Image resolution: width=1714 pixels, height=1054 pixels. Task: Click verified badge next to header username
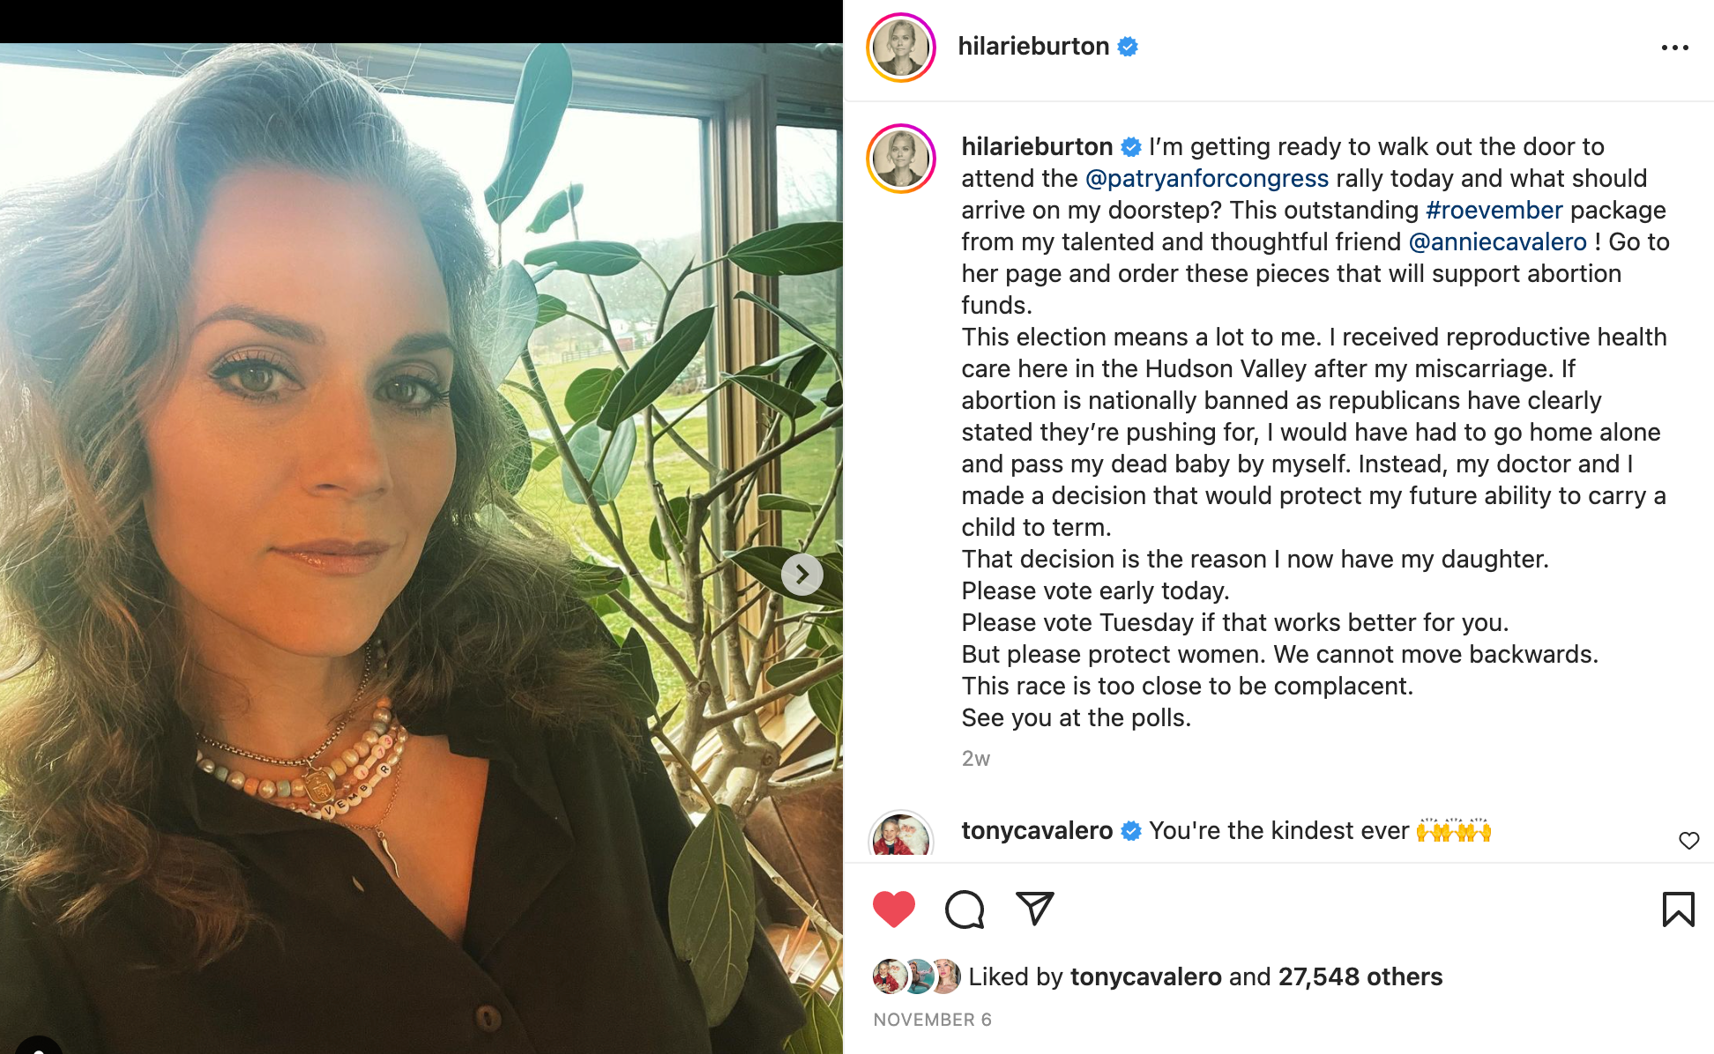(x=1128, y=47)
